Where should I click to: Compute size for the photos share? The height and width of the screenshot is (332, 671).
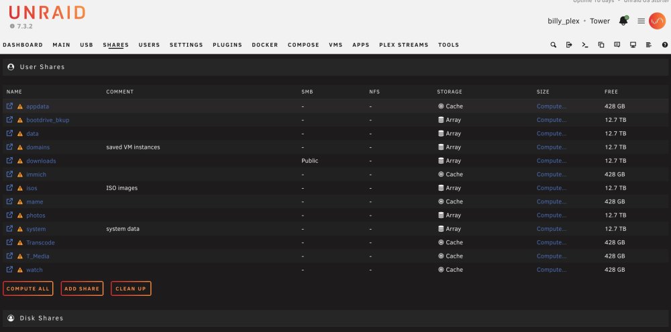point(552,216)
